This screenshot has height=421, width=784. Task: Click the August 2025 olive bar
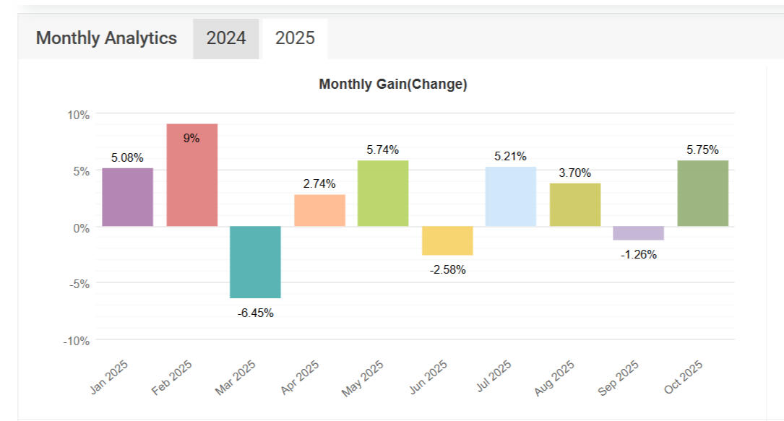[x=575, y=205]
